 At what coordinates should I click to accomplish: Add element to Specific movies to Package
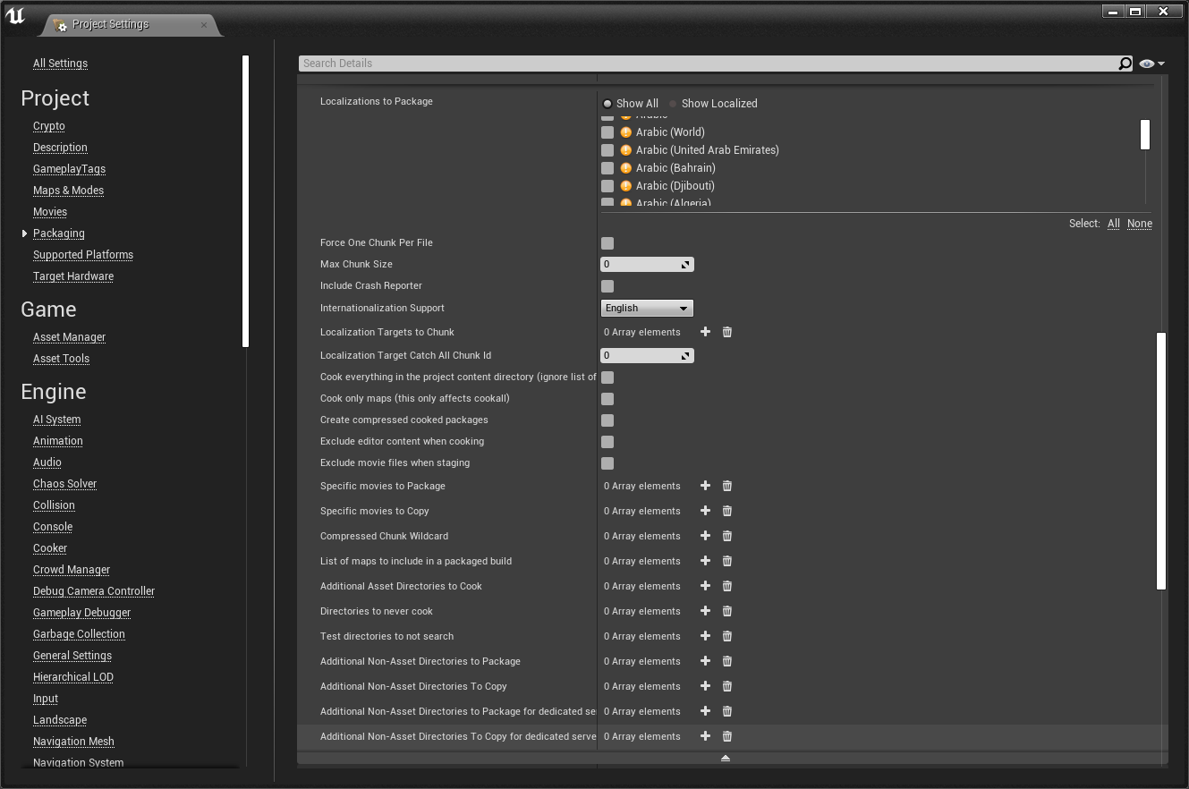pyautogui.click(x=705, y=486)
